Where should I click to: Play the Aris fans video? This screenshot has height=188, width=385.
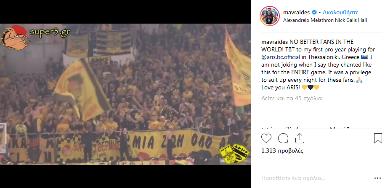point(125,94)
